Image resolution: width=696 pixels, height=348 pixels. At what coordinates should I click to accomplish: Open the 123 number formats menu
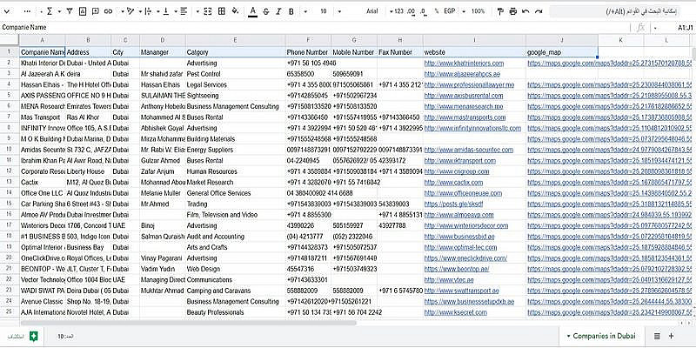[397, 11]
